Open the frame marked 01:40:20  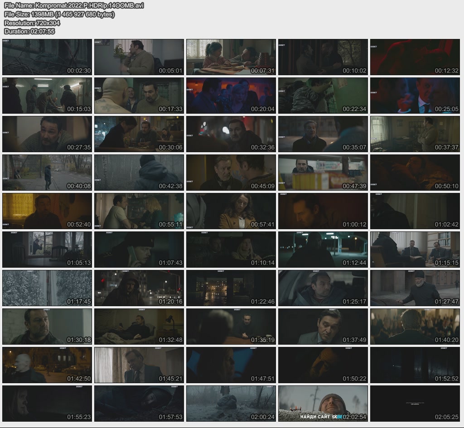[415, 327]
